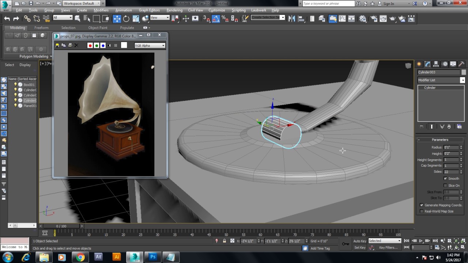This screenshot has height=263, width=468.
Task: Open the Schematic View
Action: point(351,19)
